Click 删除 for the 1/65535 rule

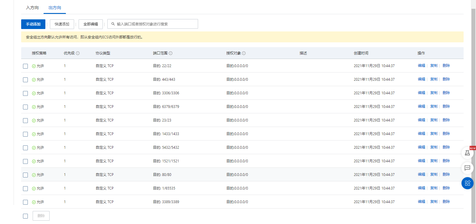pos(446,188)
